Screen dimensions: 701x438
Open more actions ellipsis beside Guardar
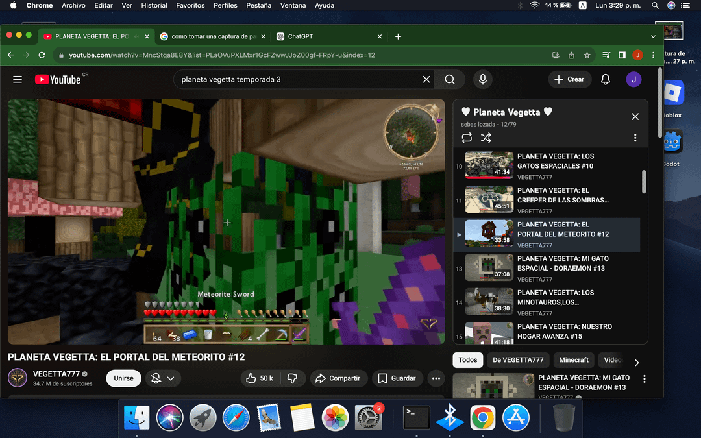pos(436,378)
